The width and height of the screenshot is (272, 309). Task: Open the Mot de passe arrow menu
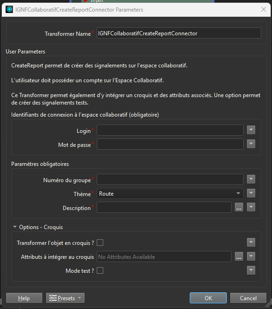251,144
